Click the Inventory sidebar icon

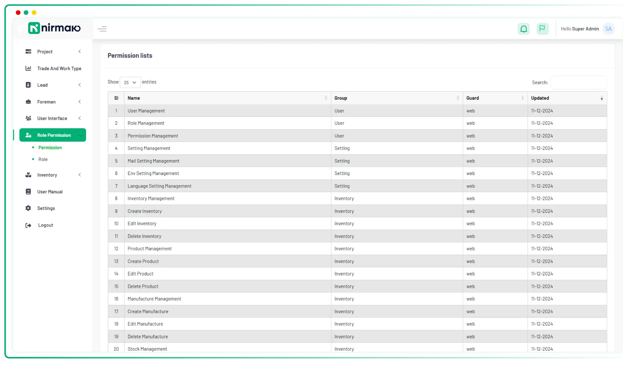[28, 174]
